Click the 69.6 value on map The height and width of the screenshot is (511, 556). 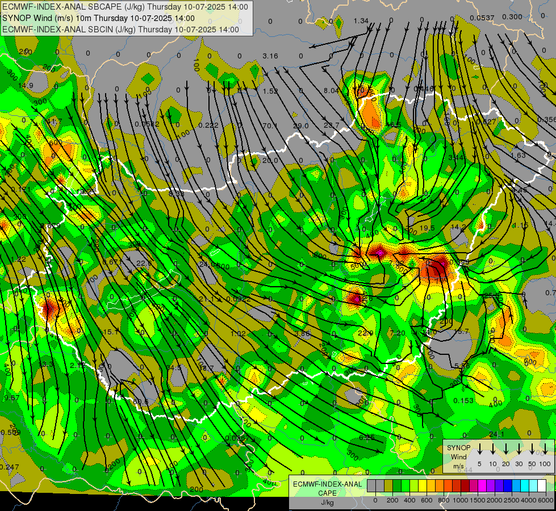tap(141, 402)
